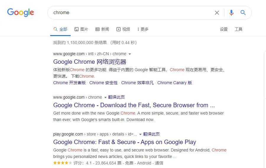Viewport: 266px width, 168px height.
Task: Open Google Chrome 网络浏览器 result
Action: (x=90, y=62)
